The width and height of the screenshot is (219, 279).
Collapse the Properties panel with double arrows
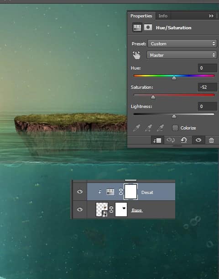point(211,16)
